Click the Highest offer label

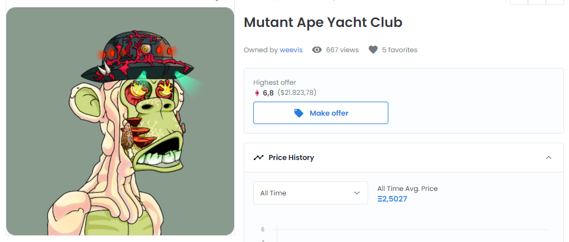tap(275, 83)
